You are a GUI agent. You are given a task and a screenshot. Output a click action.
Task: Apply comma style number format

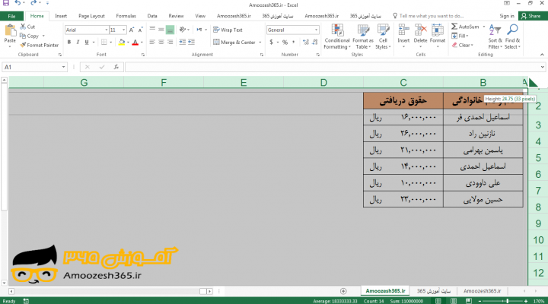[x=294, y=43]
